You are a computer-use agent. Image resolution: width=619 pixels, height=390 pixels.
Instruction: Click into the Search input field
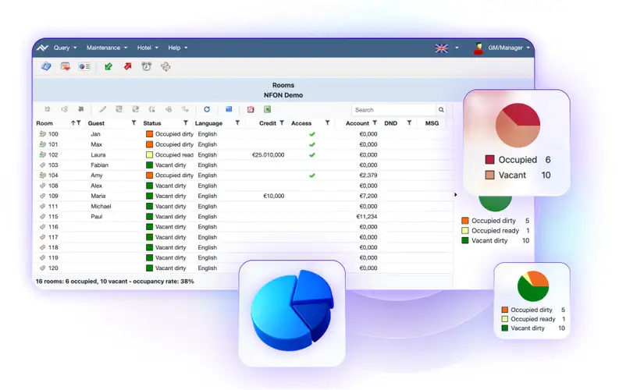pos(393,110)
